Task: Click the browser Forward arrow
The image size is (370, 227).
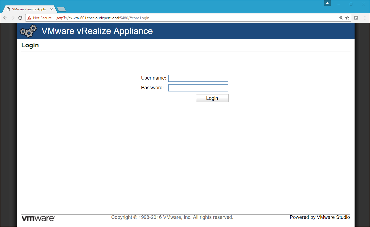Action: click(13, 18)
